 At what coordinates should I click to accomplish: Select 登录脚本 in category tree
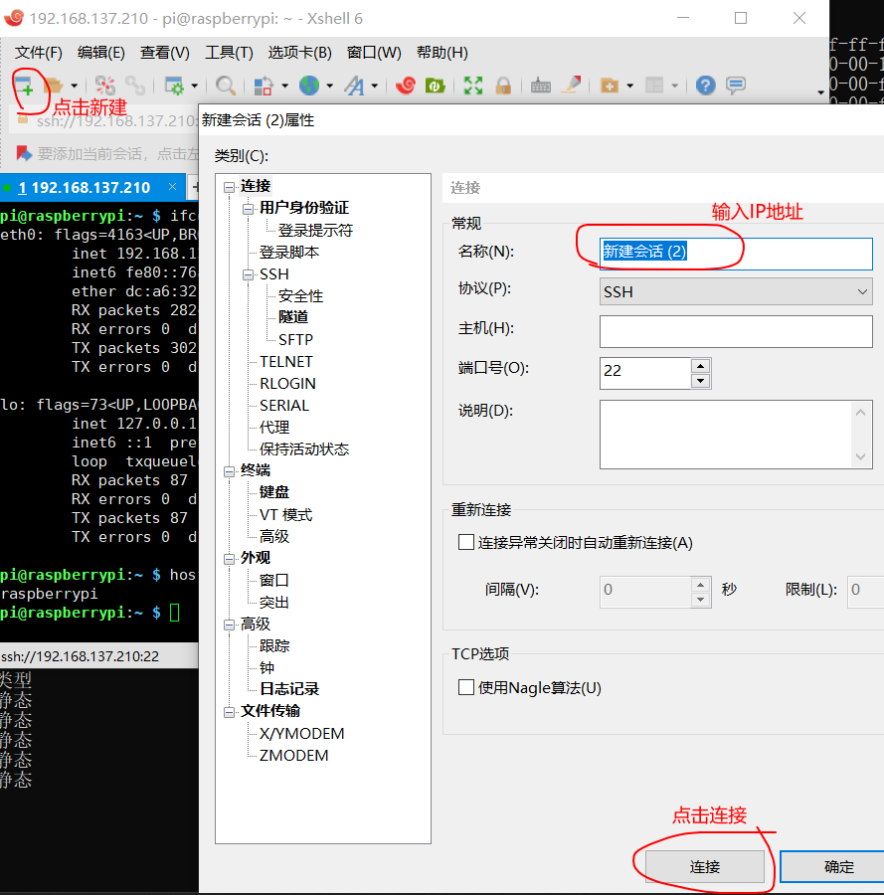289,252
